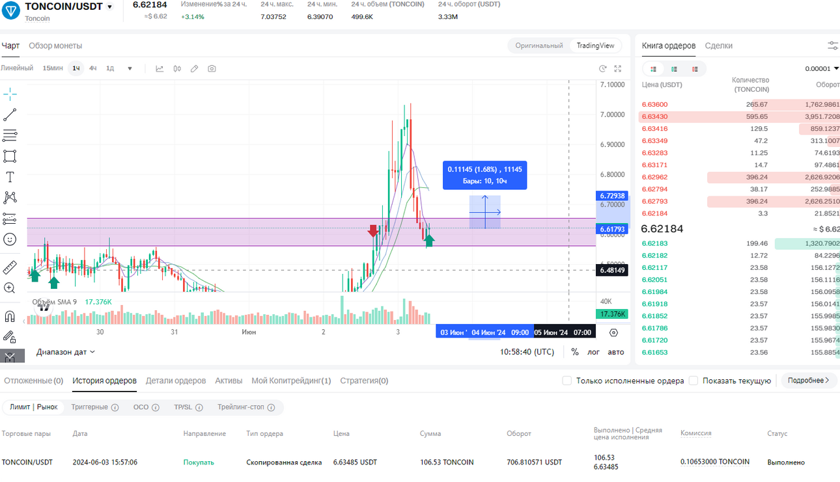The image size is (840, 482).
Task: Expand the Диапазон дат date range menu
Action: 66,352
